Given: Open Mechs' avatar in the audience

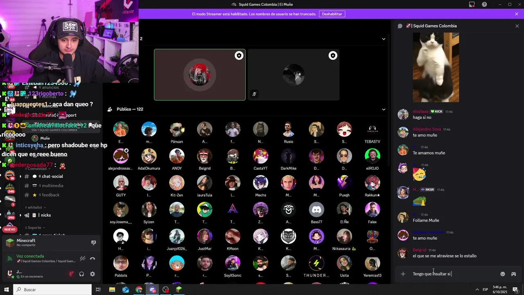Looking at the screenshot, I should point(261,183).
